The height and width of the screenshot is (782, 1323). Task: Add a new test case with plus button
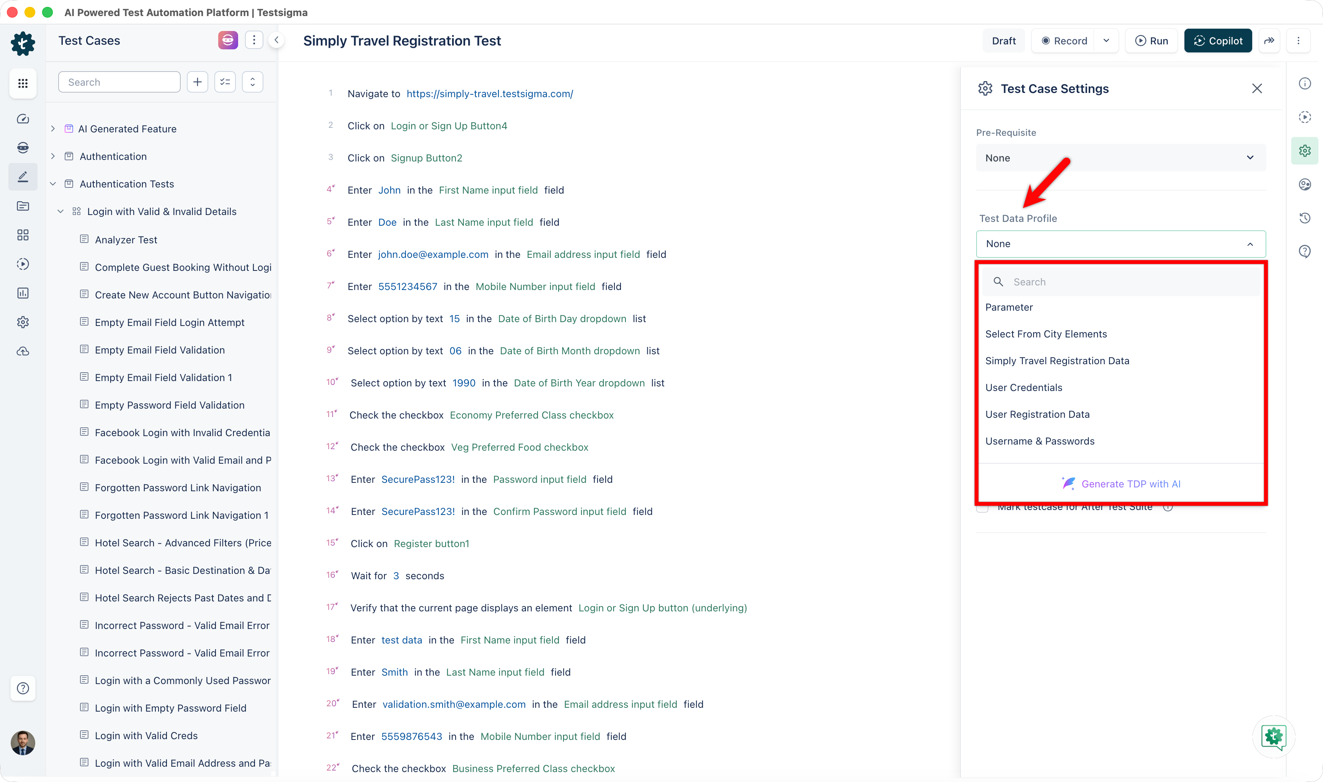pyautogui.click(x=197, y=81)
